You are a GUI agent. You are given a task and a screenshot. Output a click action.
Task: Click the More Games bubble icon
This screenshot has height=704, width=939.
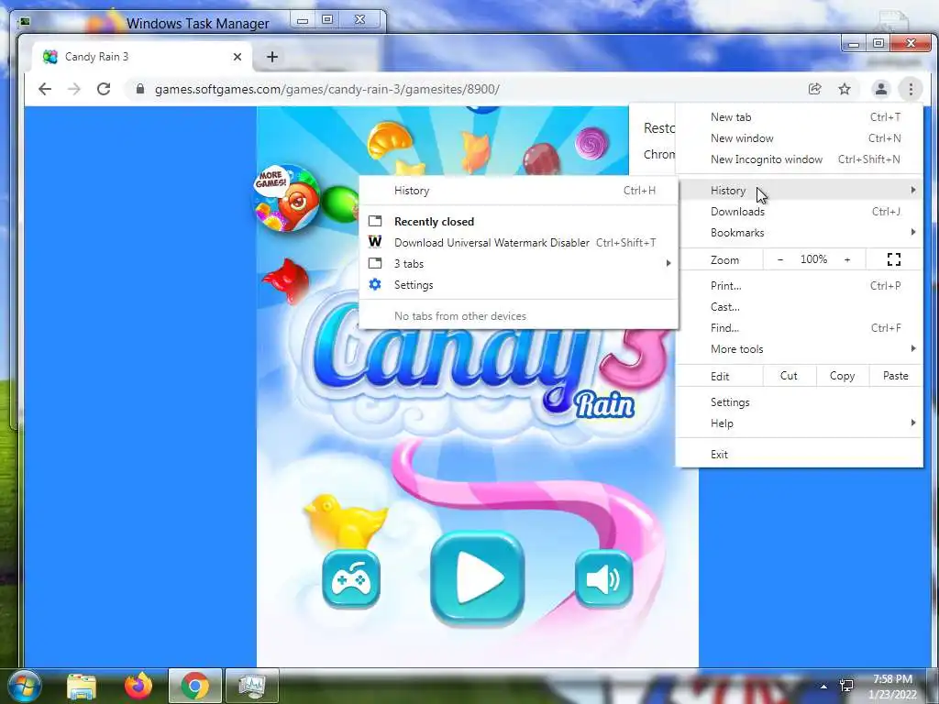(x=286, y=198)
